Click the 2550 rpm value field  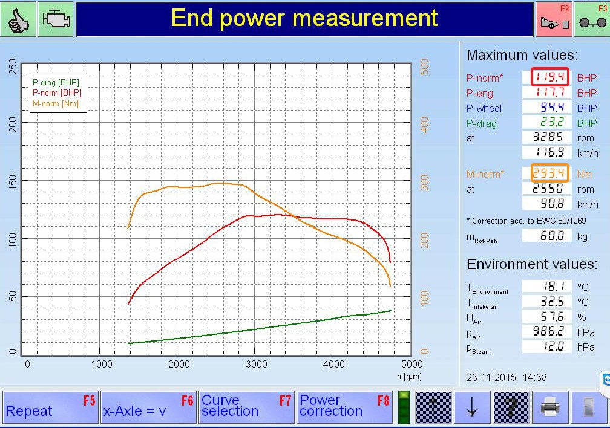coord(546,189)
